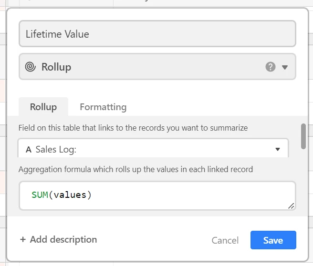Click the formula box resize handle icon
The image size is (313, 266).
click(x=291, y=206)
